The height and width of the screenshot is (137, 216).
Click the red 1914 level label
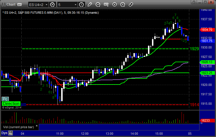click(194, 105)
